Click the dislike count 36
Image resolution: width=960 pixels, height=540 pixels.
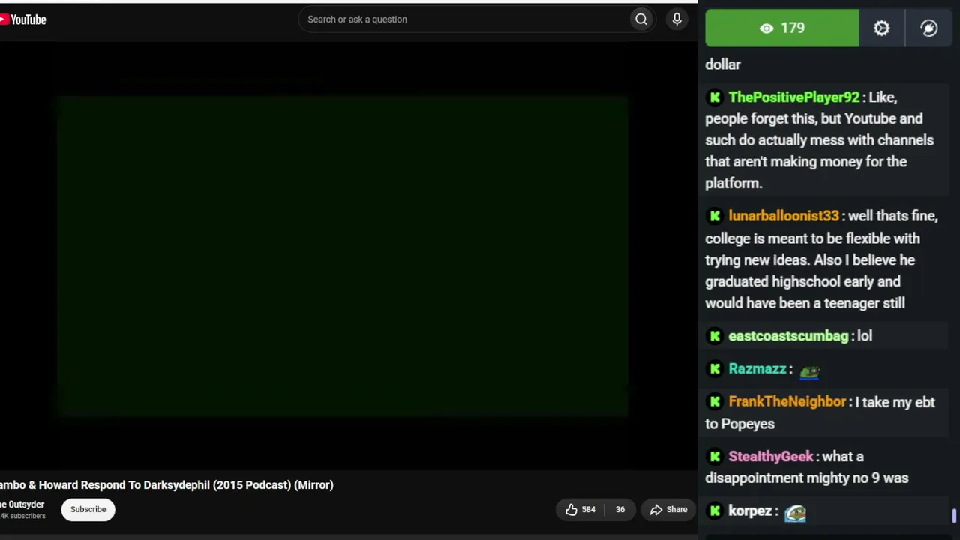tap(620, 510)
